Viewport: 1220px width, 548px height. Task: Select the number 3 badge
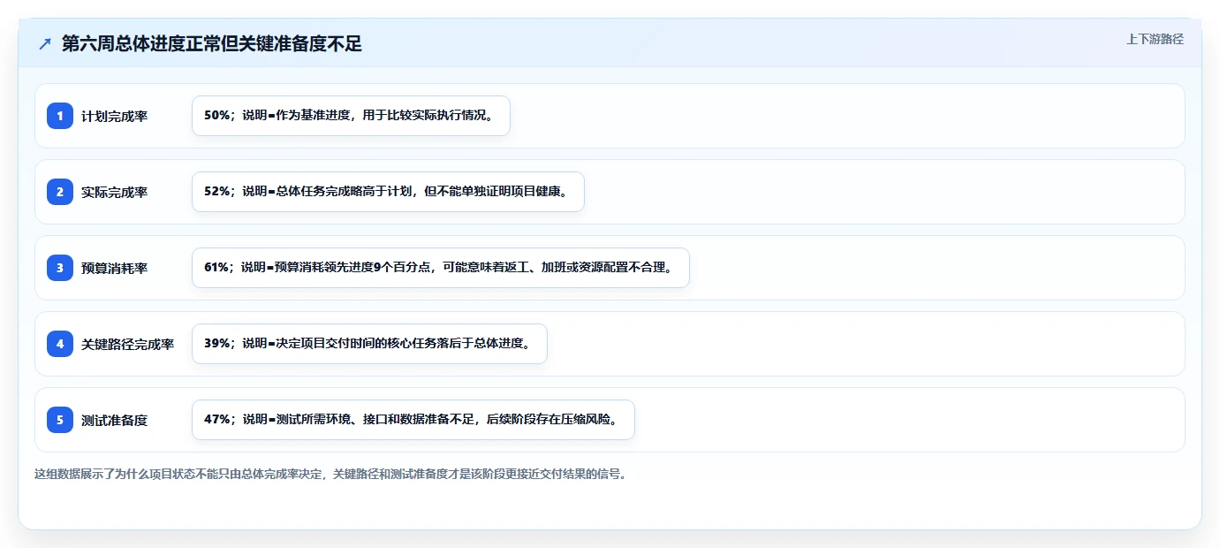[x=60, y=268]
